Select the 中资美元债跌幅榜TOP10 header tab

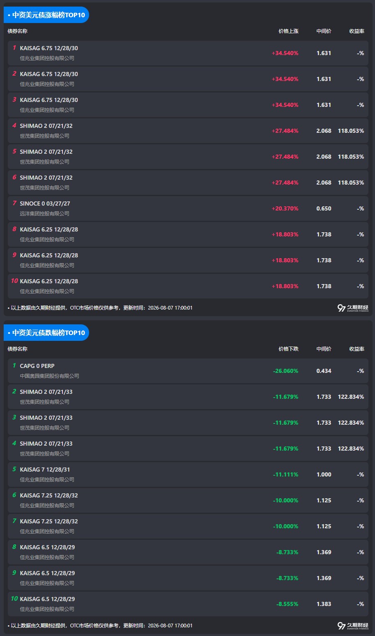click(x=46, y=333)
